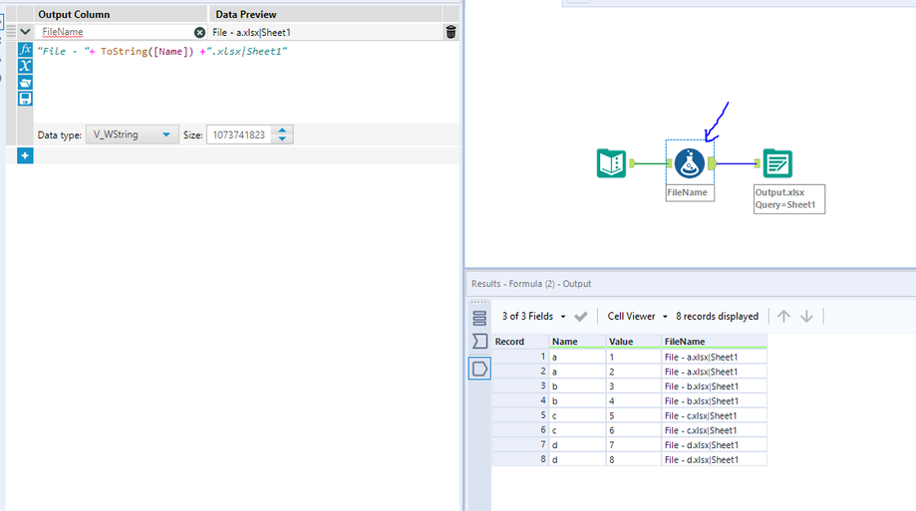916x511 pixels.
Task: Select Value cell containing 4
Action: (633, 401)
